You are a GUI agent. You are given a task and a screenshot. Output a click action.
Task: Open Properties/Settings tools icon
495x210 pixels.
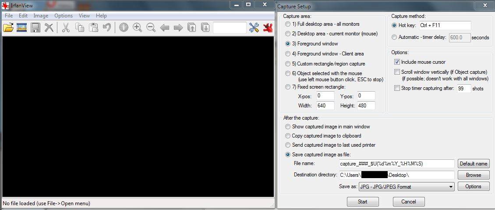click(x=254, y=28)
